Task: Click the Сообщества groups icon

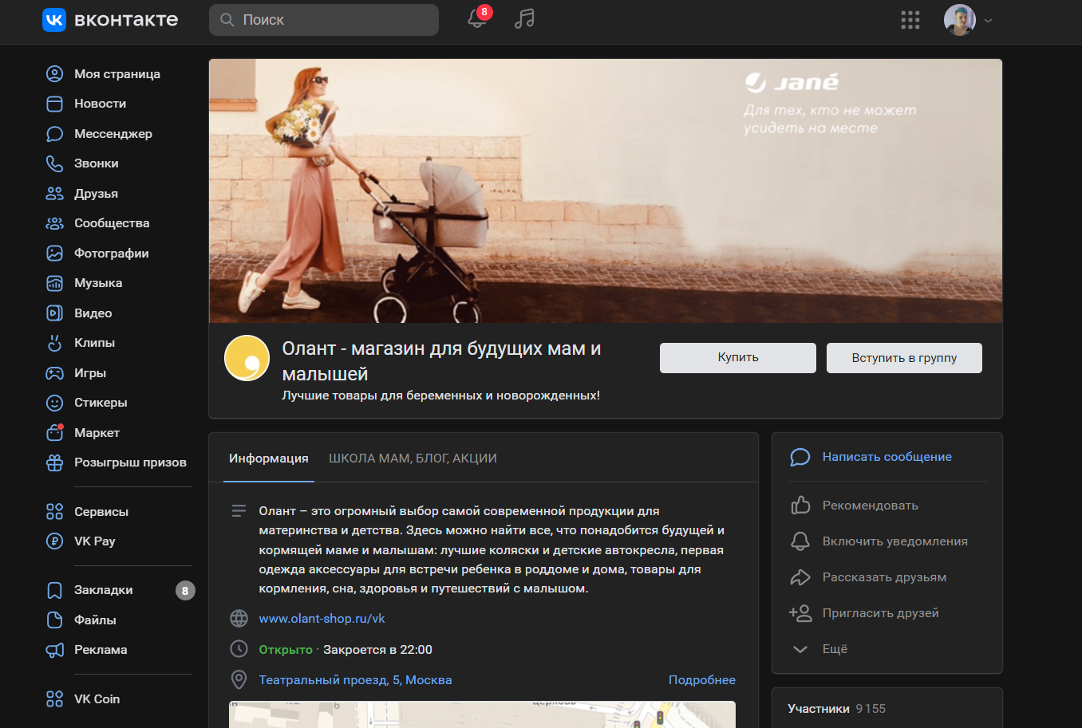Action: coord(54,223)
